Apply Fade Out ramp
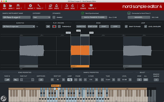Image resolution: width=164 pixels, height=102 pixels. [16, 80]
